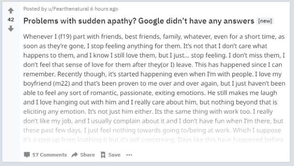Click the vote score of 42
Viewport: 294px width, 166px height.
tap(11, 19)
